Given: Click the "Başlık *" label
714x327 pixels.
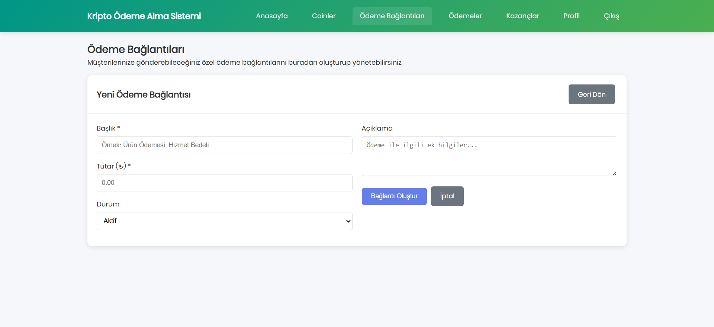Looking at the screenshot, I should (x=108, y=128).
